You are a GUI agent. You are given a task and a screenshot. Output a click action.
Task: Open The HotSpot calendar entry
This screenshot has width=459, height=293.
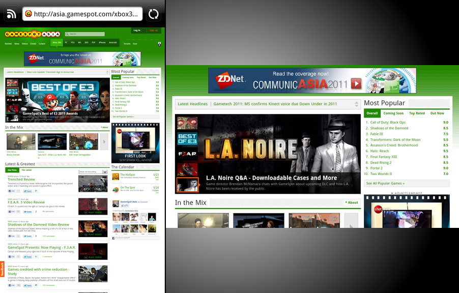point(128,175)
